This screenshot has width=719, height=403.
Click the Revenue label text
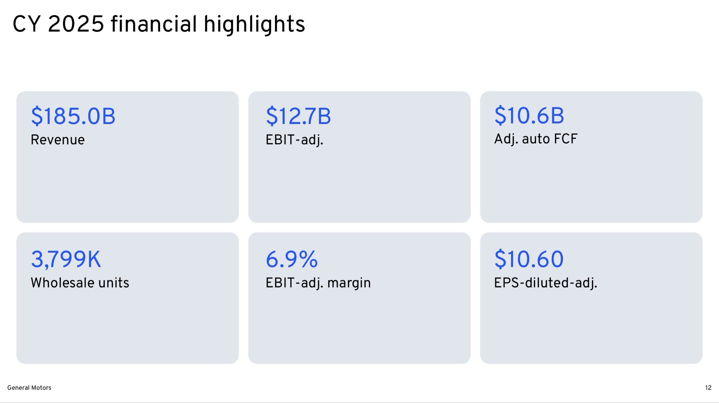click(x=58, y=140)
